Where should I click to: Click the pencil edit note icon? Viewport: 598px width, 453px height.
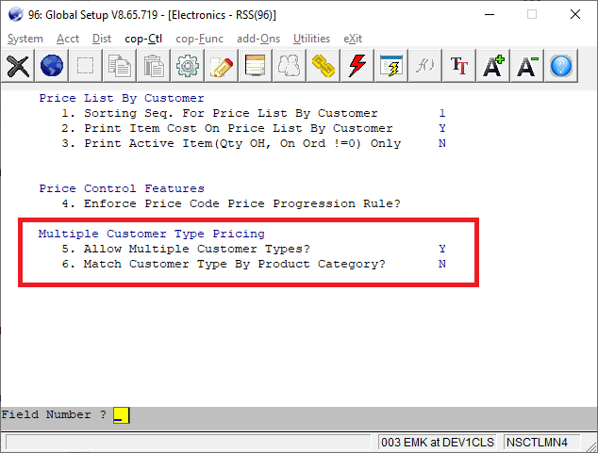pos(222,66)
